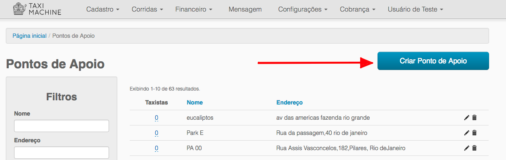The image size is (506, 160).
Task: Click the Taxi Machine logo
Action: click(x=37, y=9)
